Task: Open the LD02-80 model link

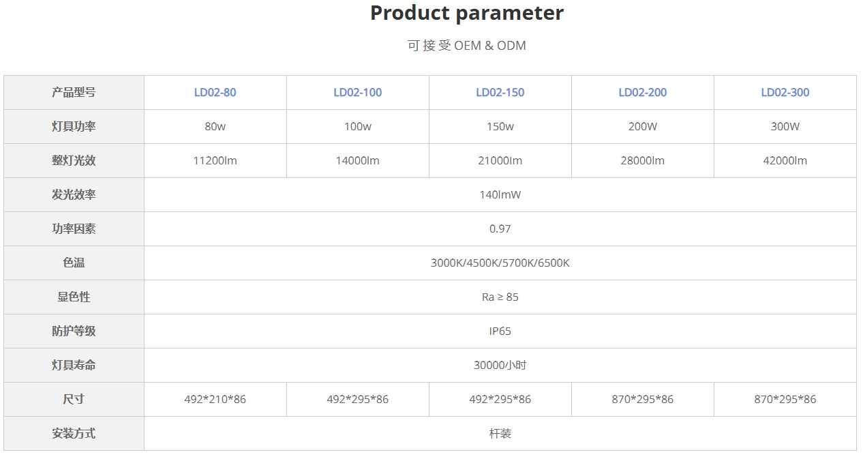Action: click(x=215, y=93)
